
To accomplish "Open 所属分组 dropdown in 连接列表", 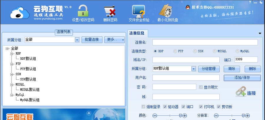I will tap(77, 40).
